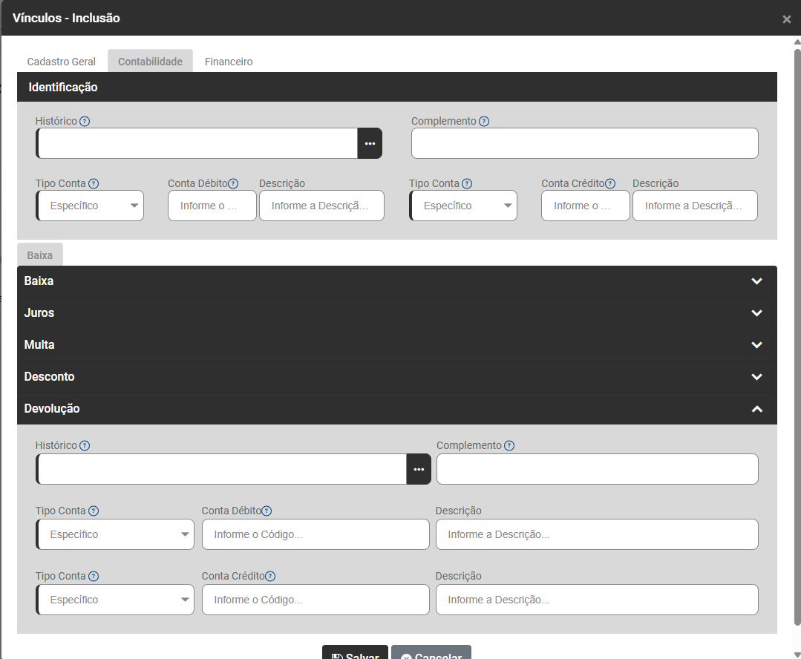The height and width of the screenshot is (659, 801).
Task: Show help for Conta Débito in Devolução
Action: pos(267,511)
